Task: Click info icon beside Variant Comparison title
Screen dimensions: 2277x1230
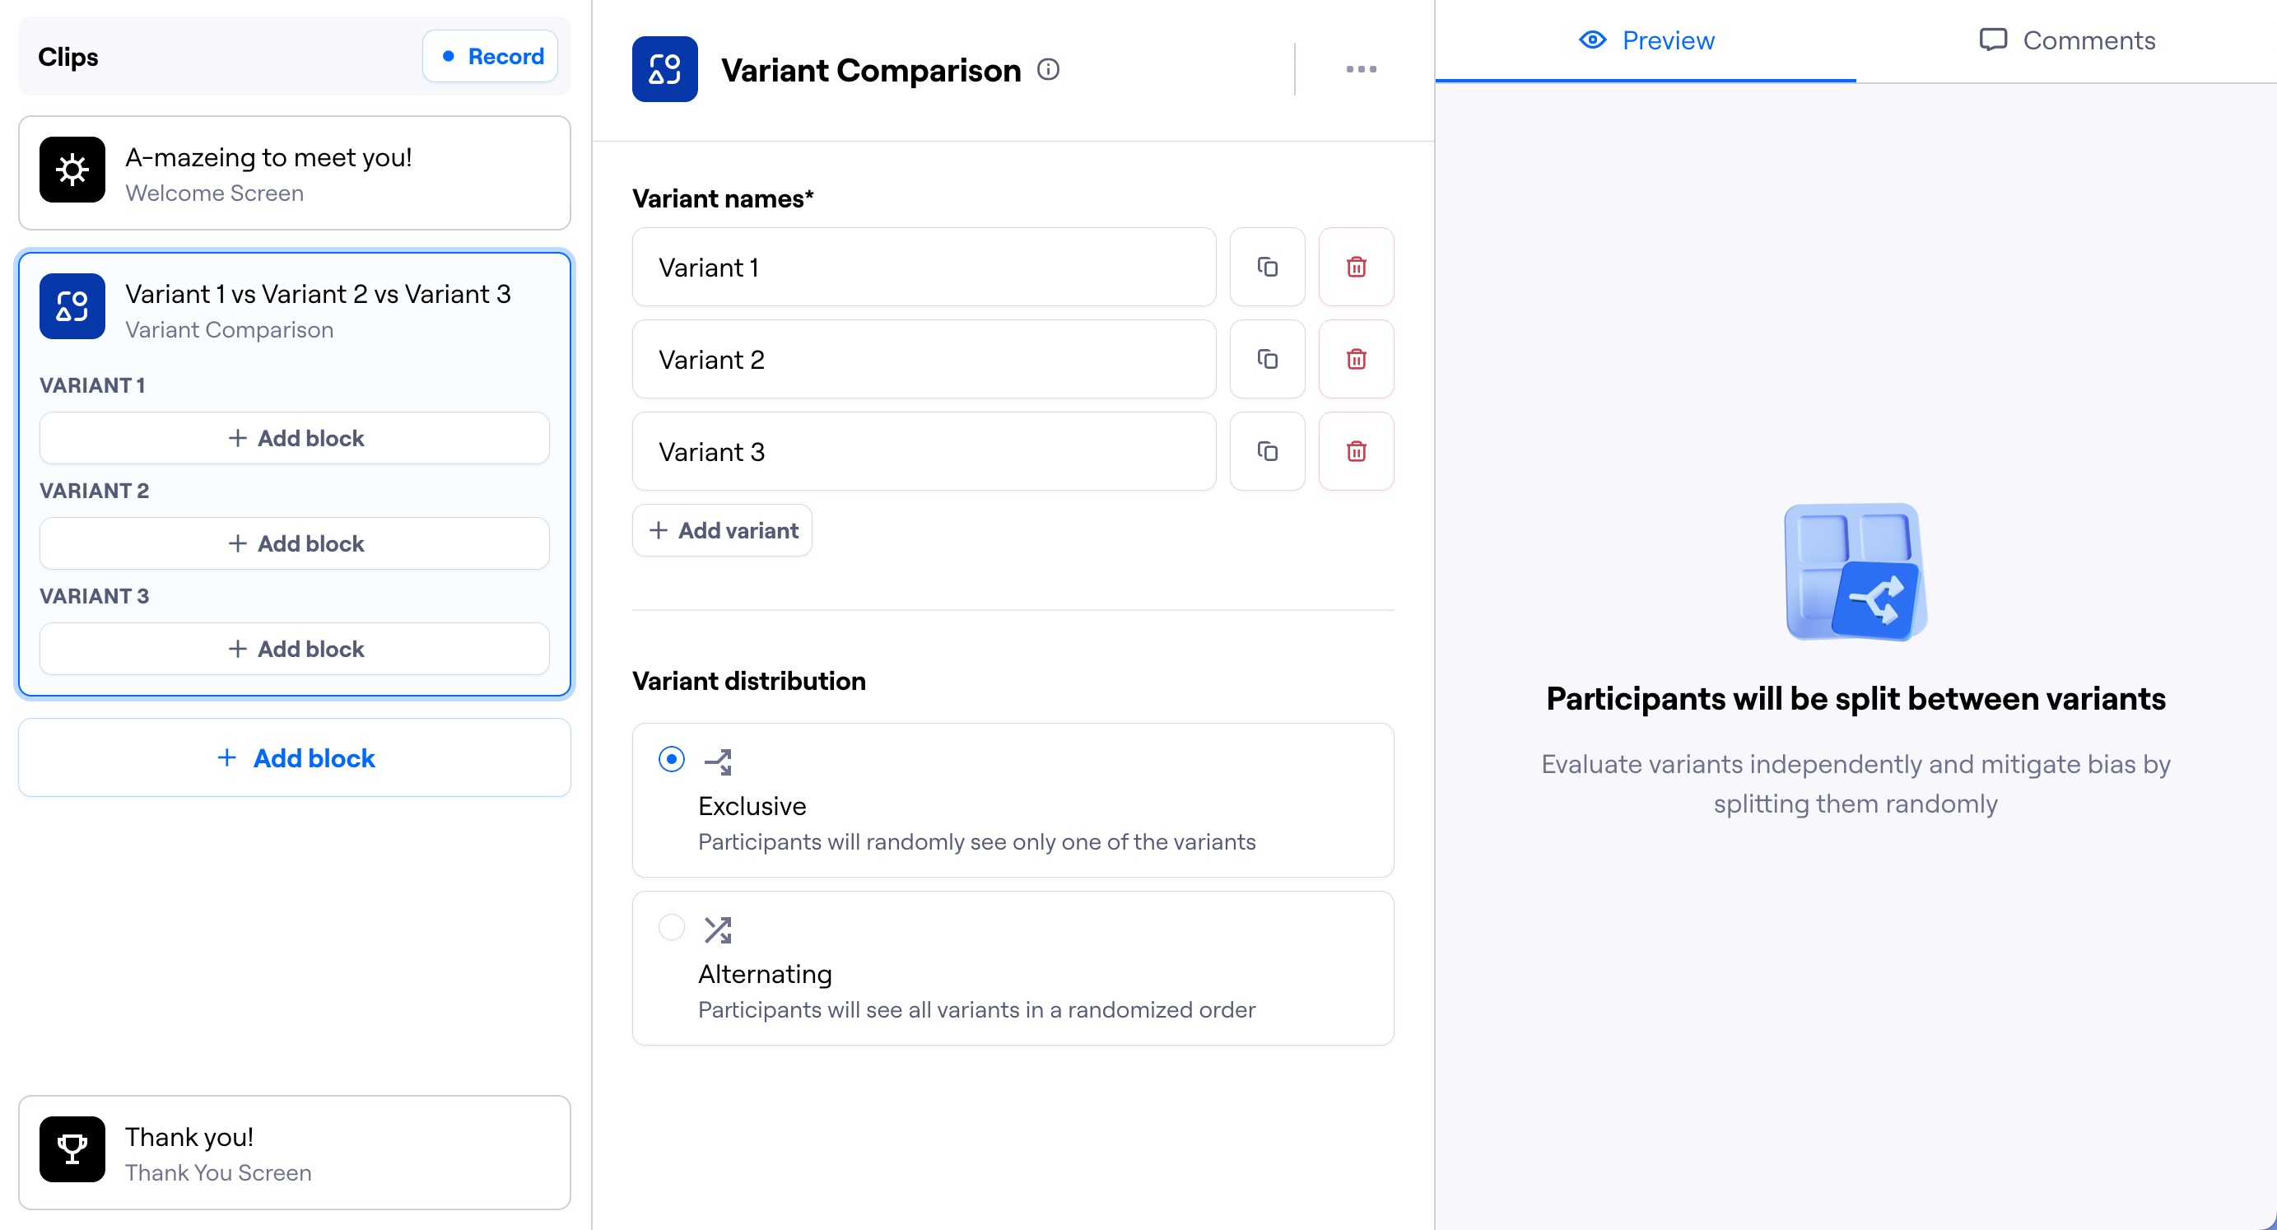Action: tap(1048, 69)
